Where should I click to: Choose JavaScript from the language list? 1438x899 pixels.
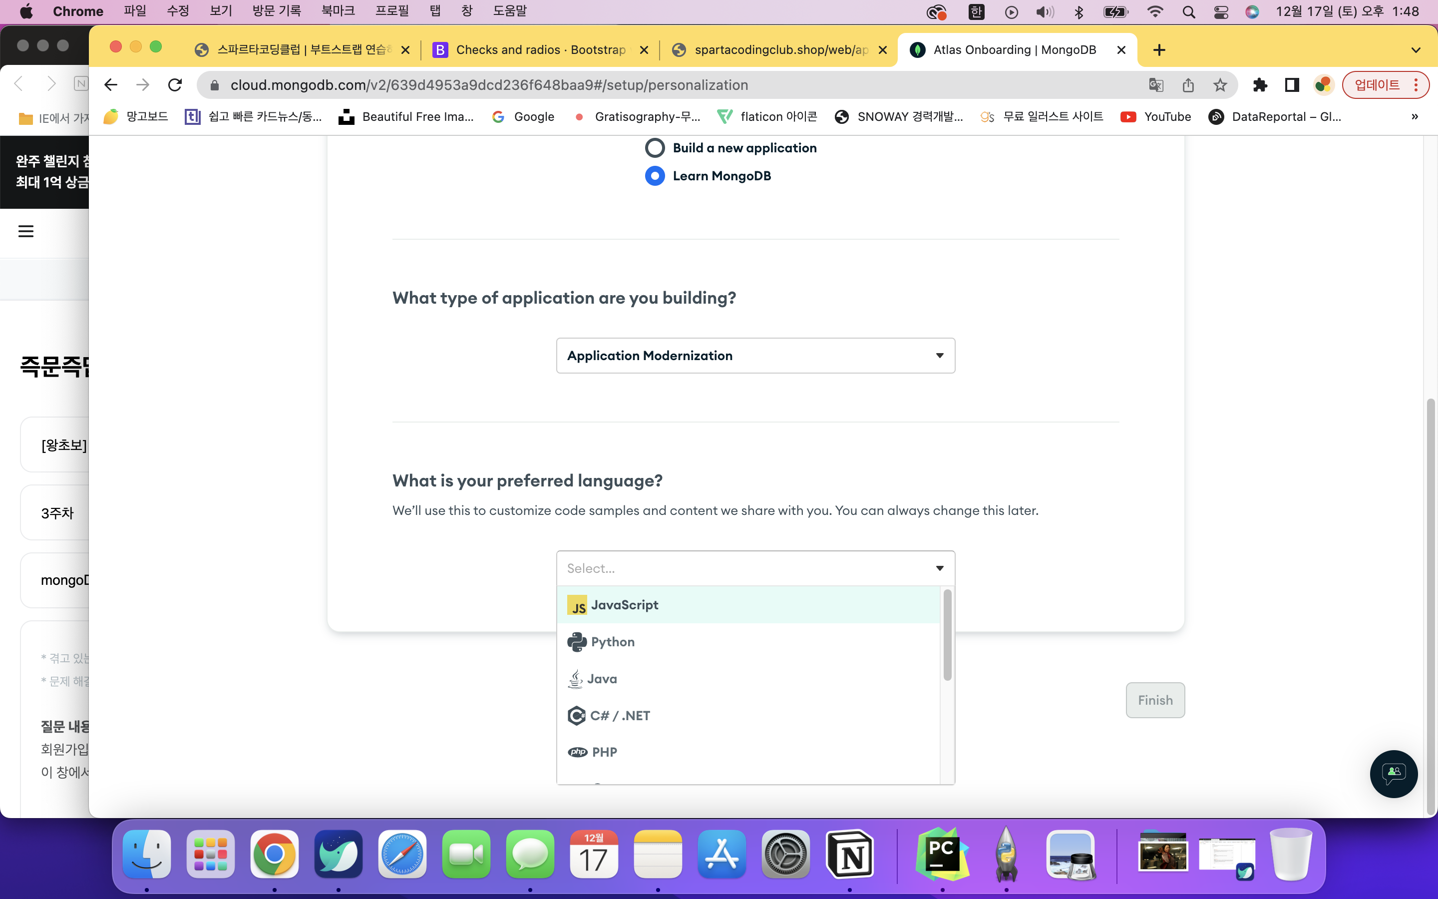(748, 605)
